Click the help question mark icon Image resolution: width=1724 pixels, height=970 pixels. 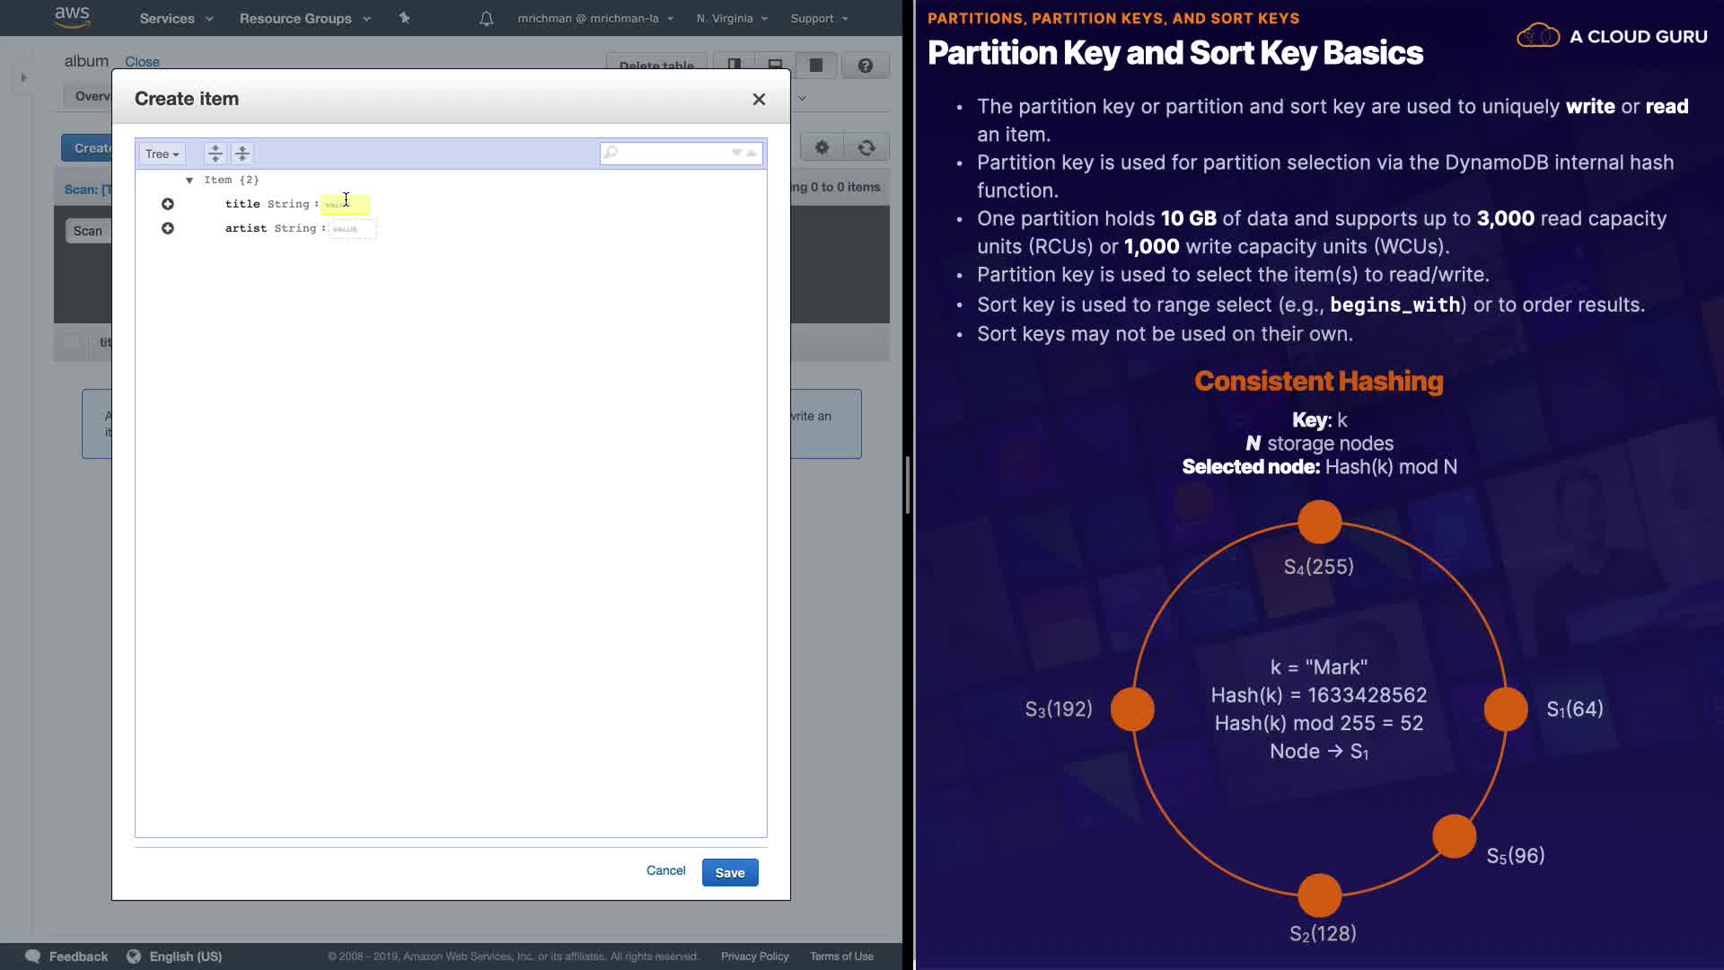(865, 66)
